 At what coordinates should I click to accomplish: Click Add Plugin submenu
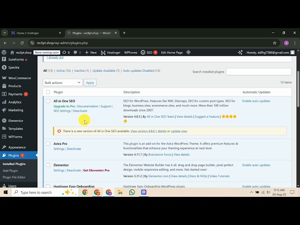click(x=10, y=171)
